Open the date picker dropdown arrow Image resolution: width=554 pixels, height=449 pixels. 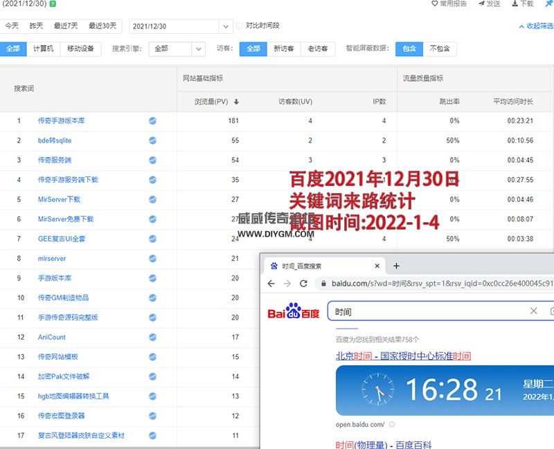click(x=226, y=26)
